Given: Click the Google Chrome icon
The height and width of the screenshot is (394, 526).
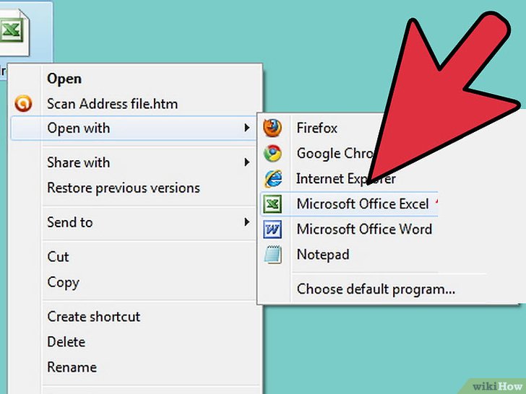Looking at the screenshot, I should [x=272, y=154].
